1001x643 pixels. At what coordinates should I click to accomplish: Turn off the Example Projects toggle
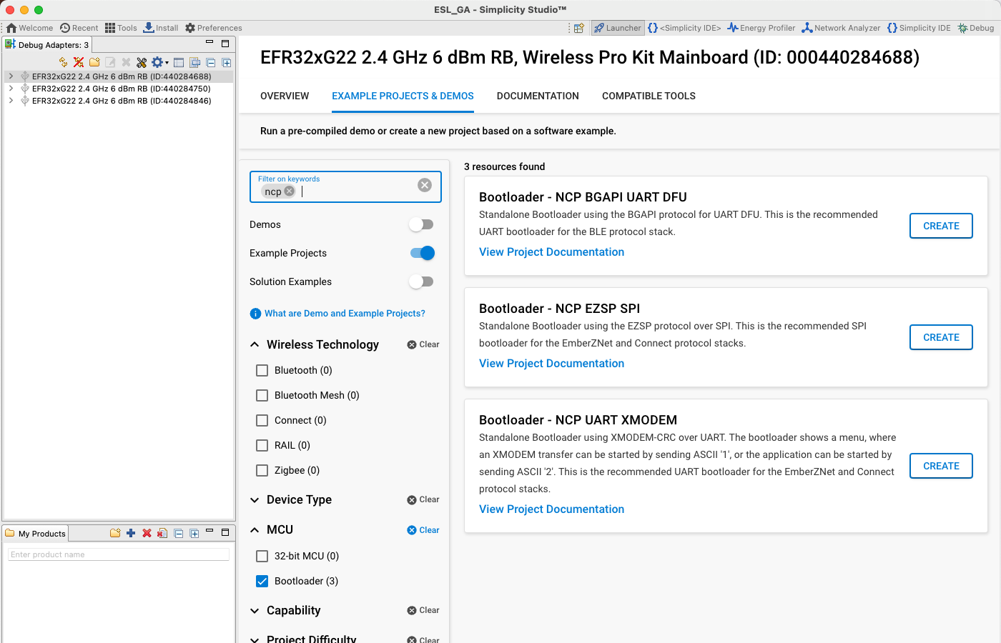(x=421, y=253)
